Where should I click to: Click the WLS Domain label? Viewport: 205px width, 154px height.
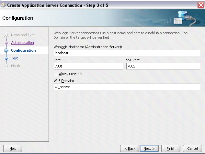point(64,81)
